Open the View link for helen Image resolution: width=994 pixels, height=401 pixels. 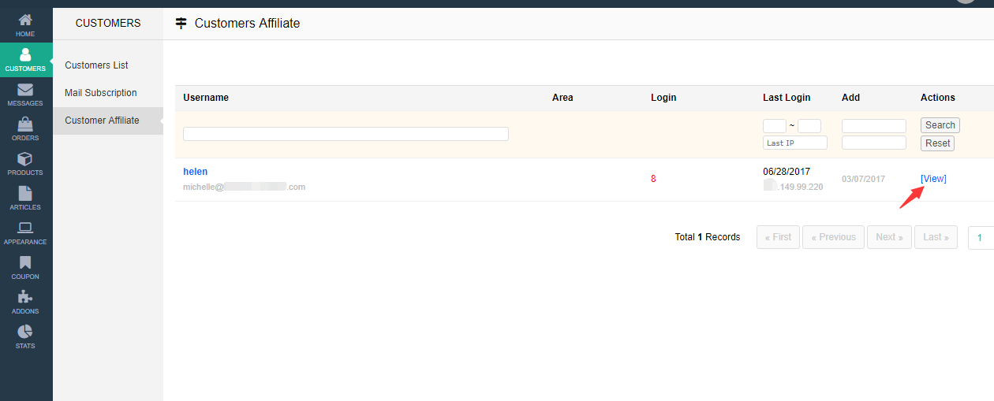933,179
